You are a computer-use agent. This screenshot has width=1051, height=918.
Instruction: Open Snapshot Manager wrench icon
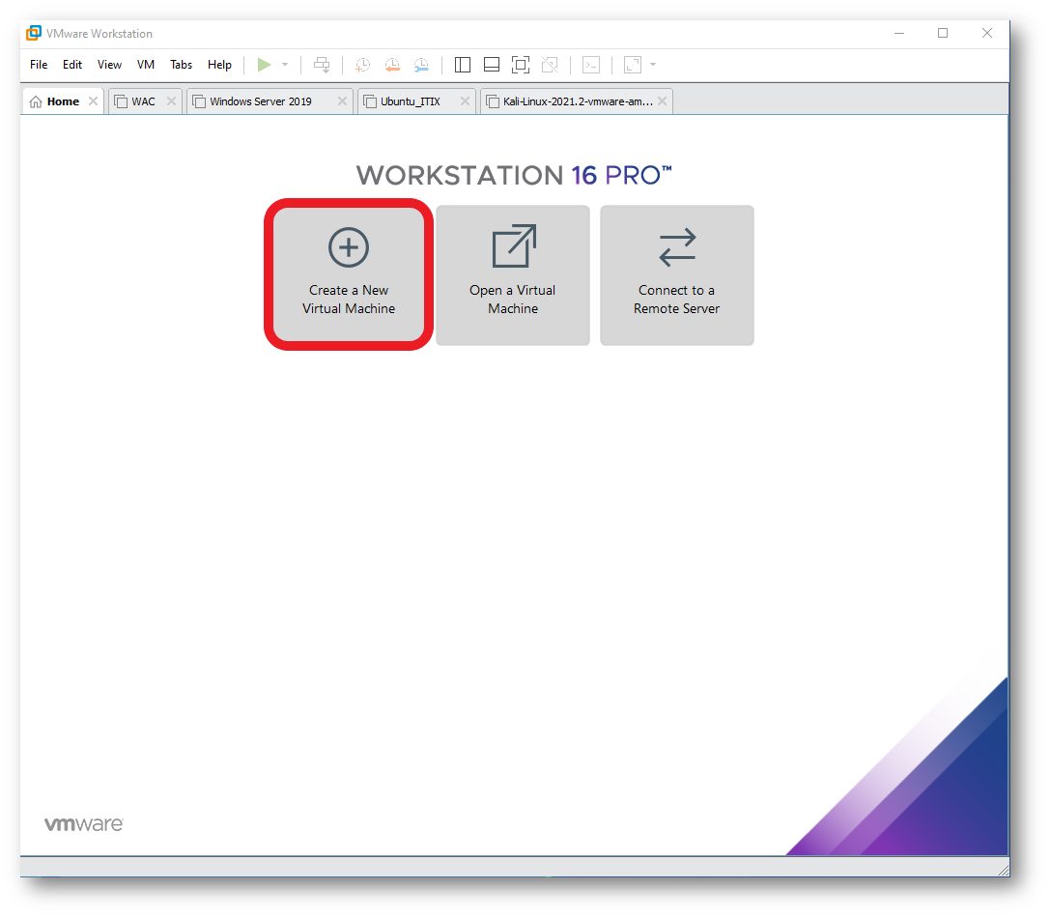point(421,65)
